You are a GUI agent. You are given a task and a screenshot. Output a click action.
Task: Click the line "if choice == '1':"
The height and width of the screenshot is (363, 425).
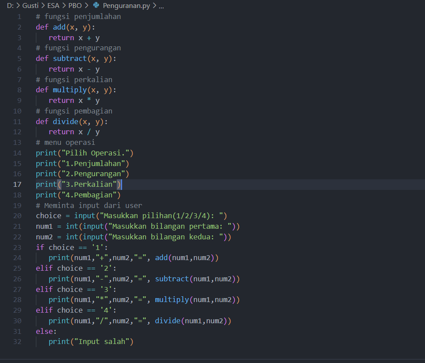72,248
